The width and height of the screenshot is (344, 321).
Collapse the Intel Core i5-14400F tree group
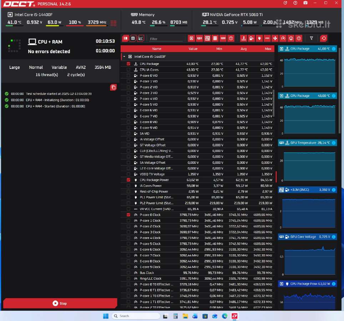(x=124, y=57)
